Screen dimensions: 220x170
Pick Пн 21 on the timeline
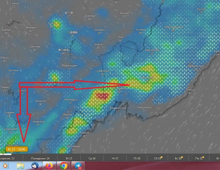point(199,158)
